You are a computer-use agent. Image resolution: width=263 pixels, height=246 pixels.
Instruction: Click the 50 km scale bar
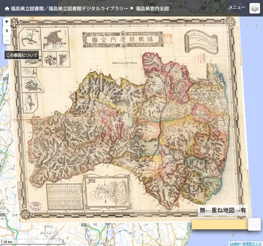(32, 242)
